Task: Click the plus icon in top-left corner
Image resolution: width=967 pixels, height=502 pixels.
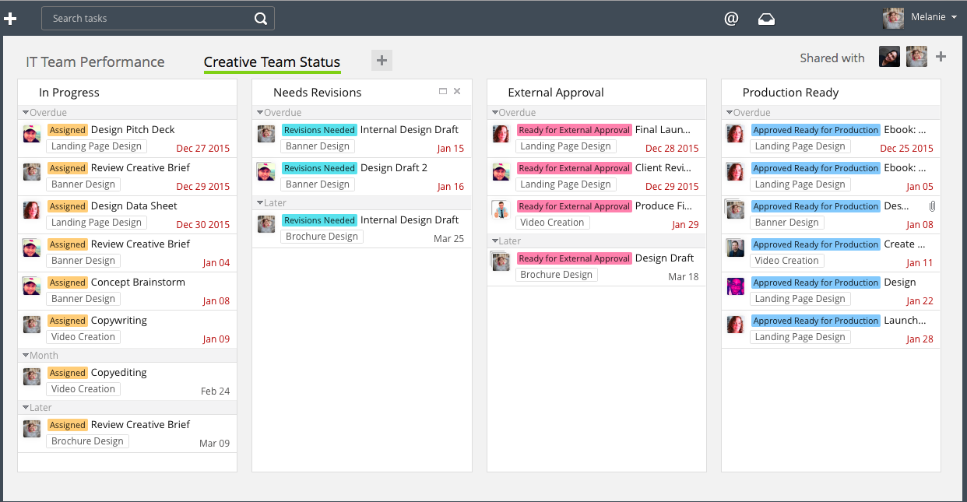Action: coord(10,19)
